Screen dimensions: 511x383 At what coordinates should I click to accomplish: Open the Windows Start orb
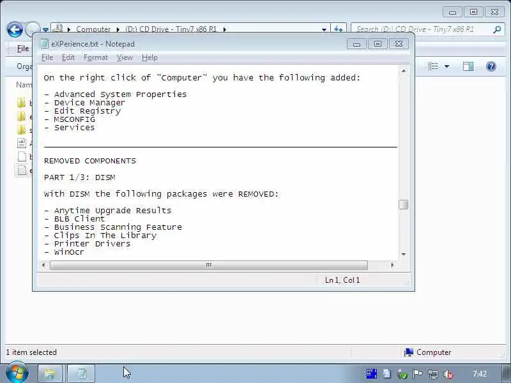coord(17,373)
